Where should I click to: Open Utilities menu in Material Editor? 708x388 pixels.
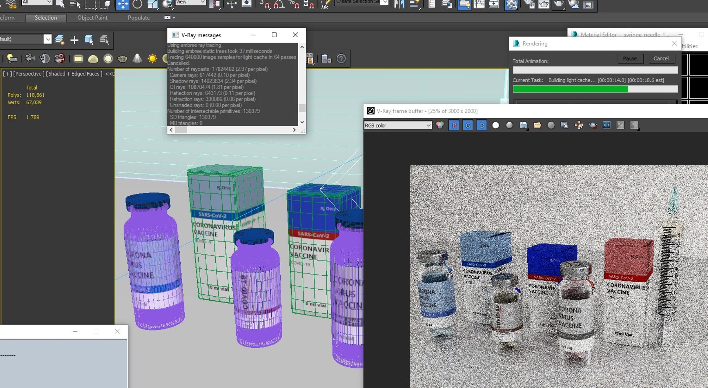click(x=689, y=46)
